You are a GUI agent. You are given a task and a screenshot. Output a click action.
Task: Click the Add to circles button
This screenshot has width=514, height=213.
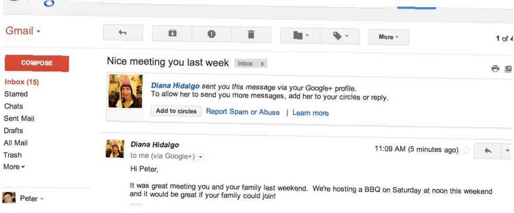click(176, 111)
